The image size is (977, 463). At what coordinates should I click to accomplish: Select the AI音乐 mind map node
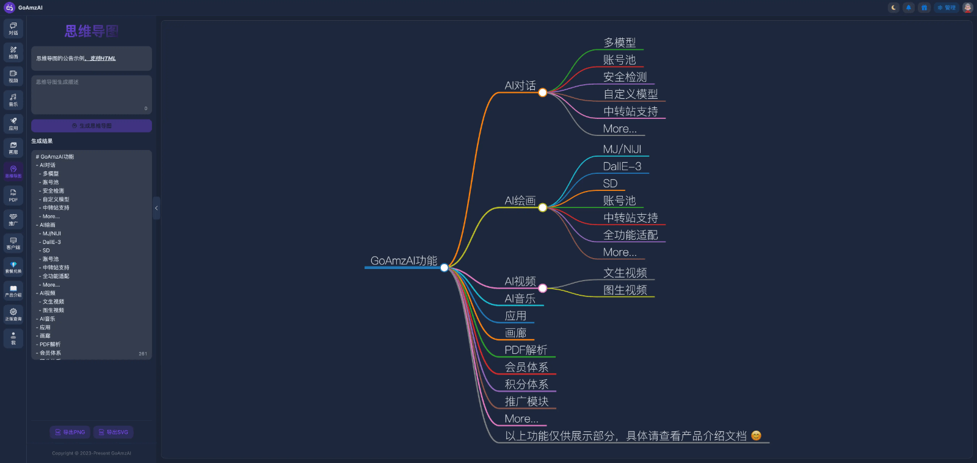(x=520, y=298)
